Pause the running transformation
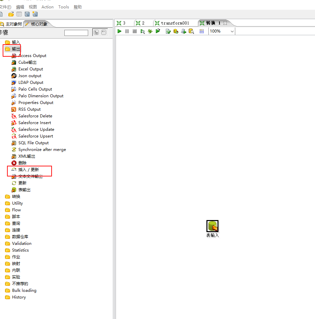 coord(127,31)
